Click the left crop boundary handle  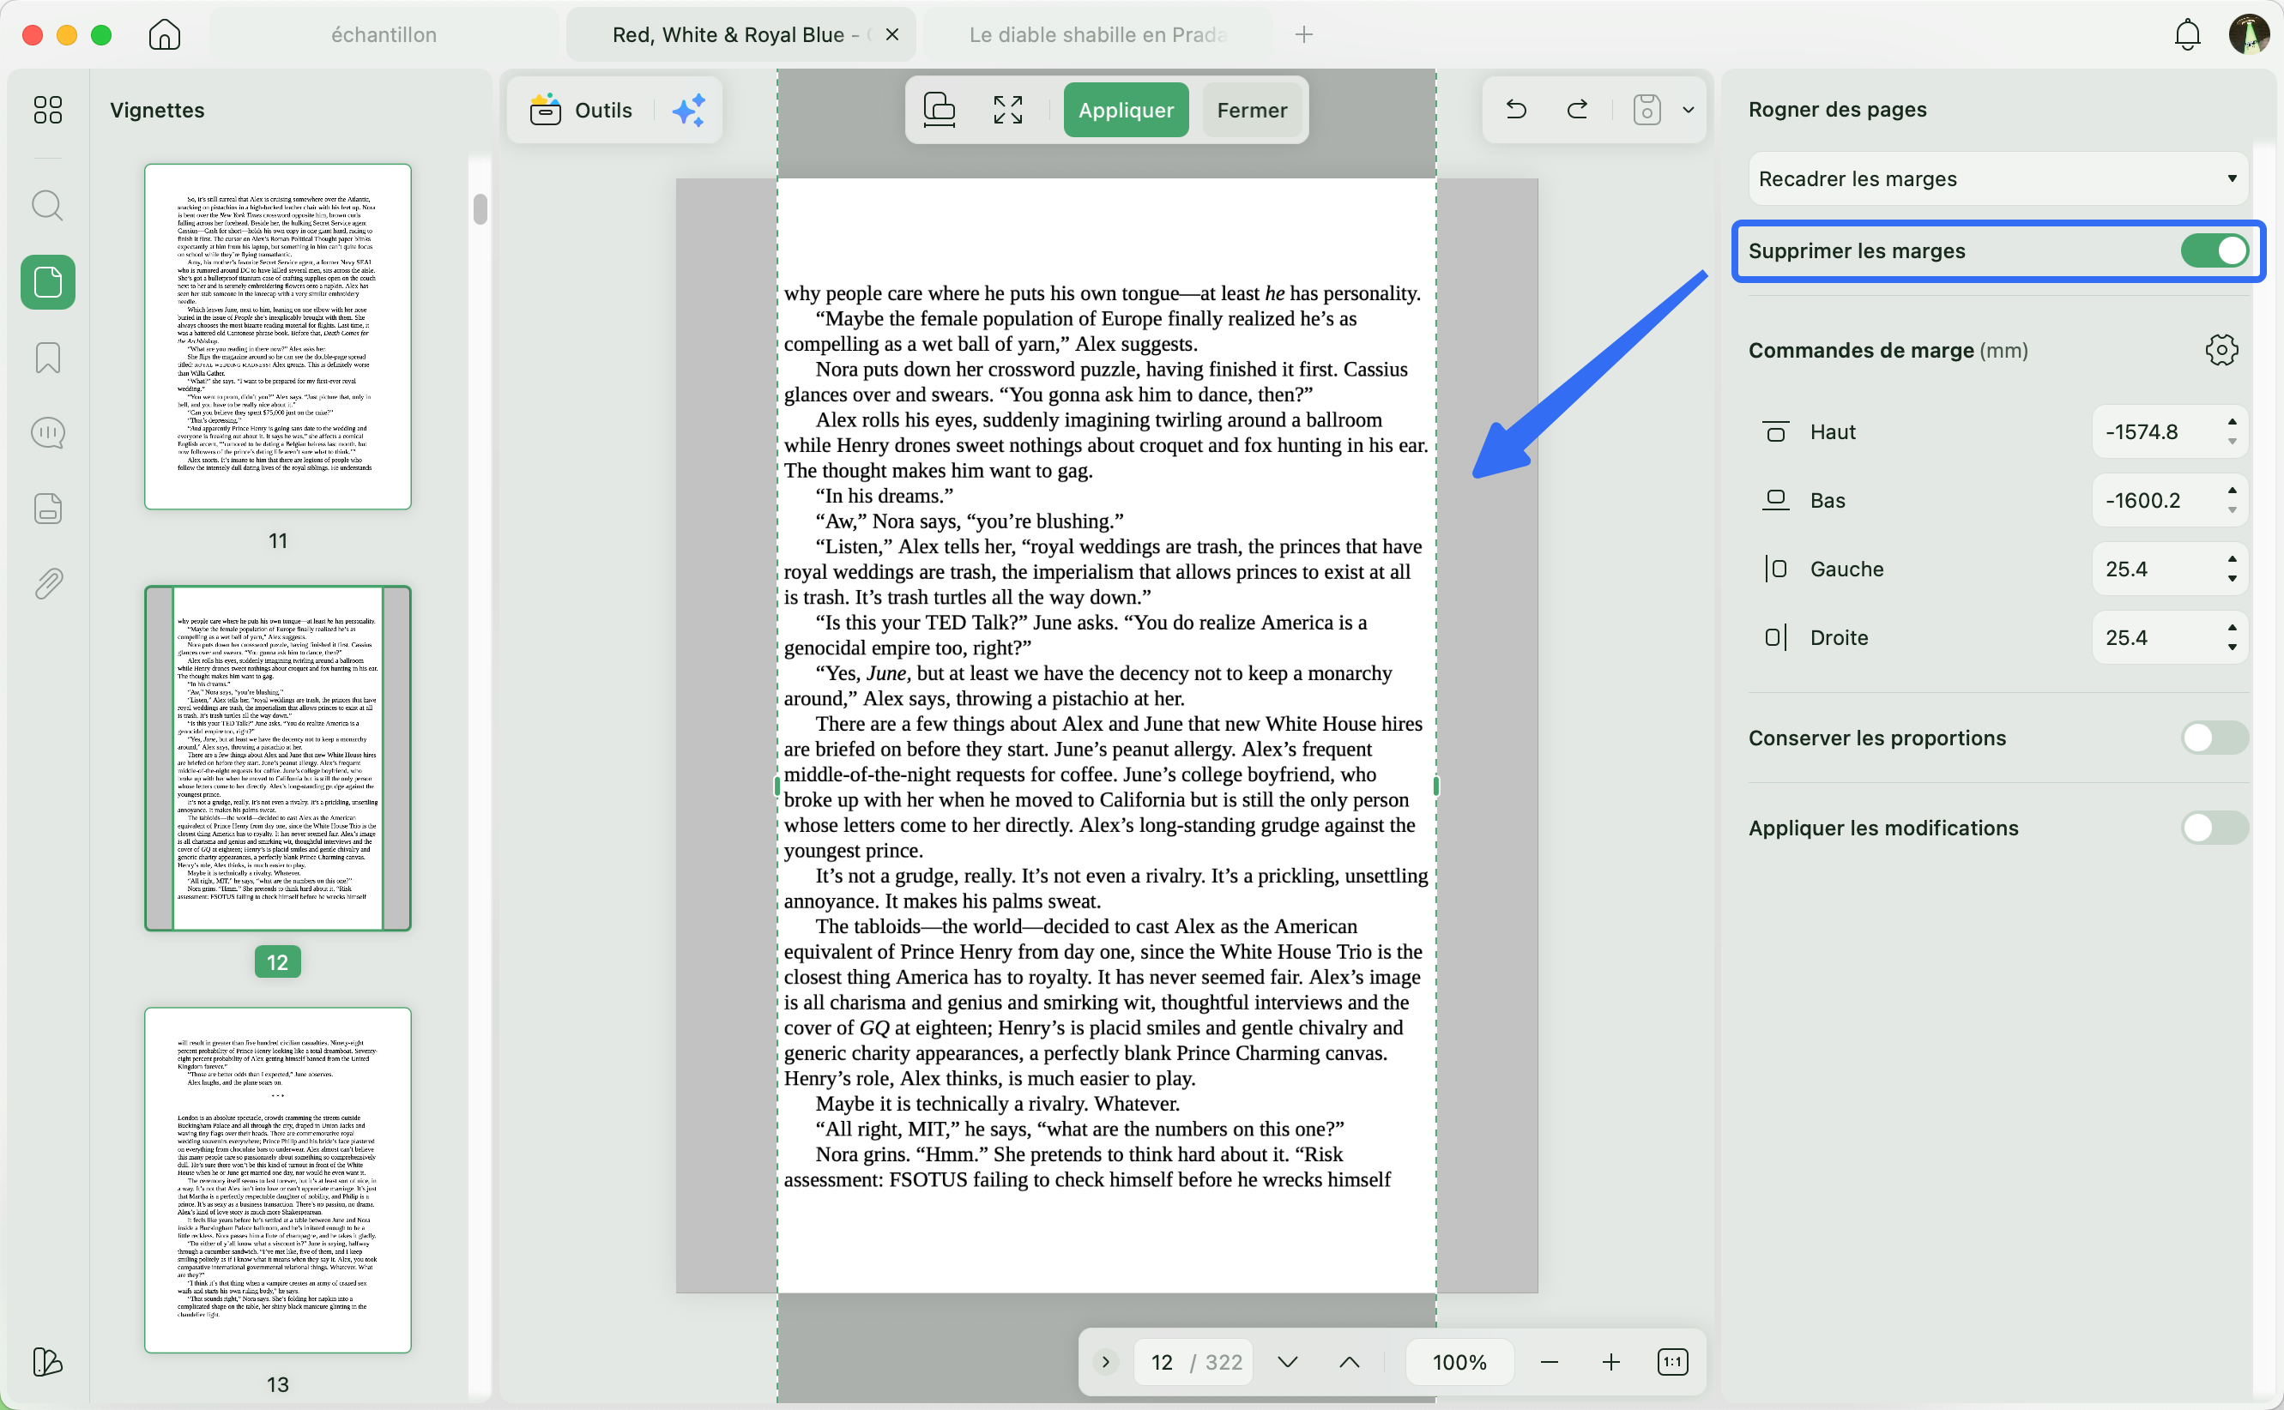tap(776, 786)
